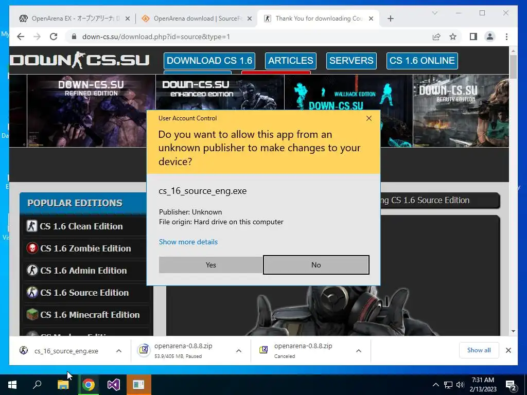Open the Chrome profile avatar menu

[490, 37]
